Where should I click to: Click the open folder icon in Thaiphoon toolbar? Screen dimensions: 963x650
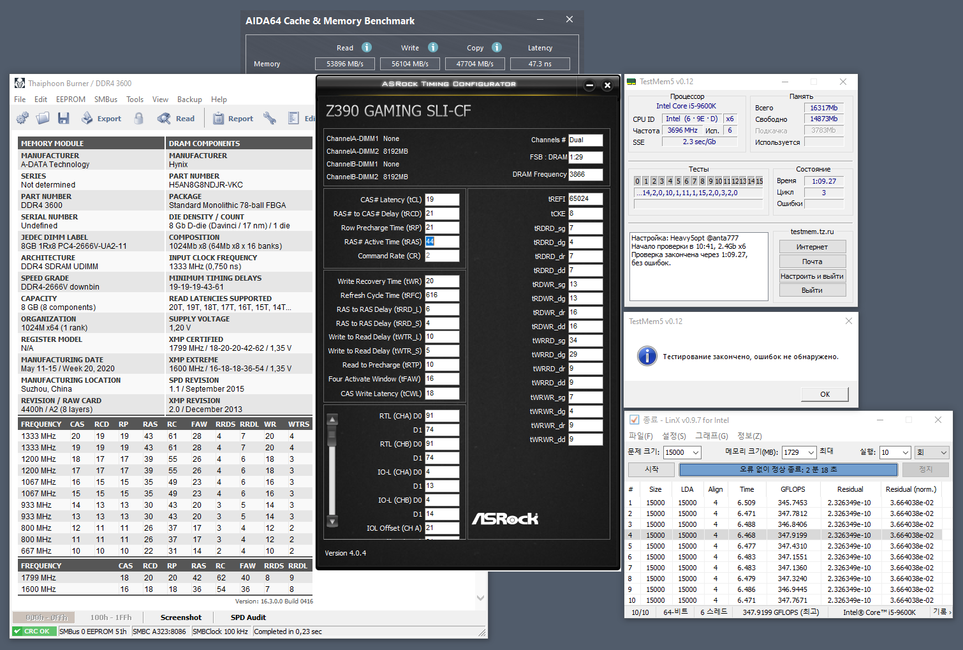pos(43,118)
